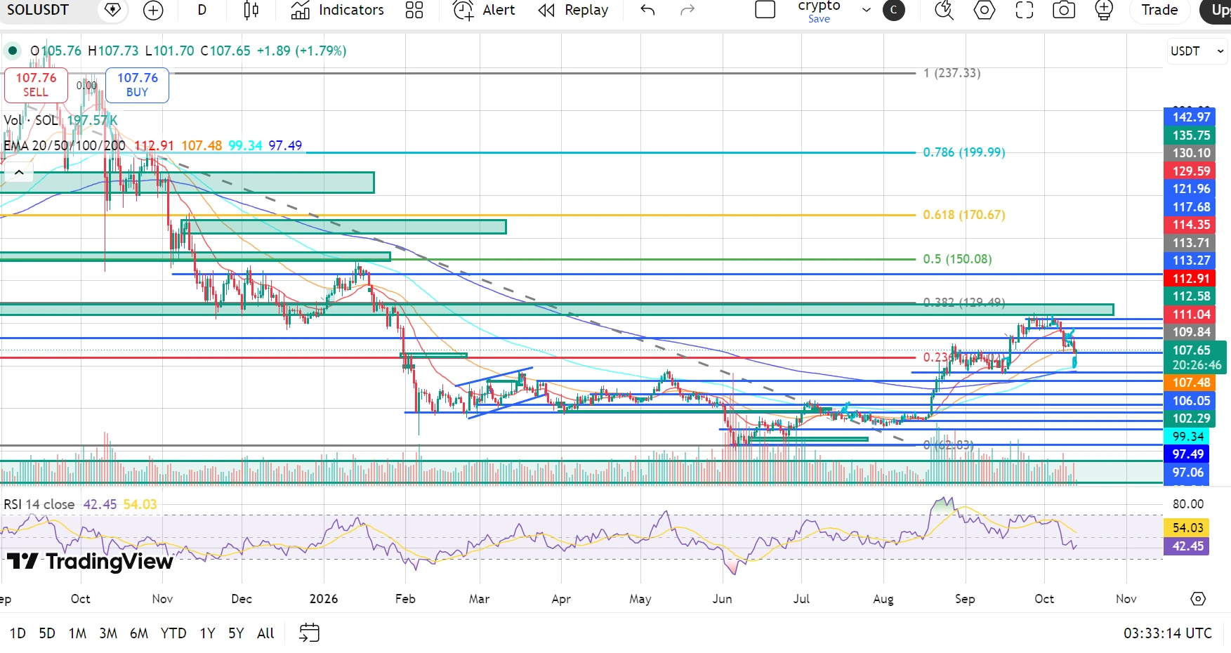
Task: Change the D timeframe interval
Action: click(202, 10)
